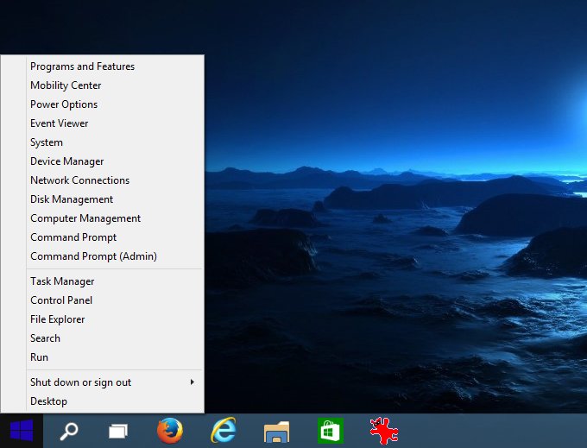Click the Windows Start button
The width and height of the screenshot is (587, 448).
pos(22,431)
